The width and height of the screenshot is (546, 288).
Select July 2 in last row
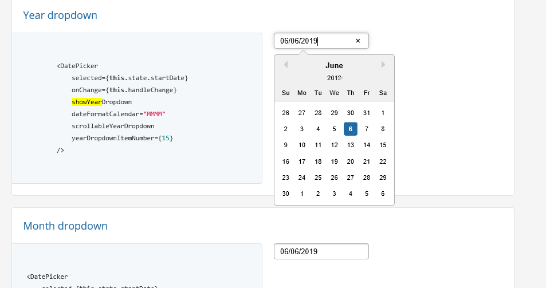tap(318, 194)
